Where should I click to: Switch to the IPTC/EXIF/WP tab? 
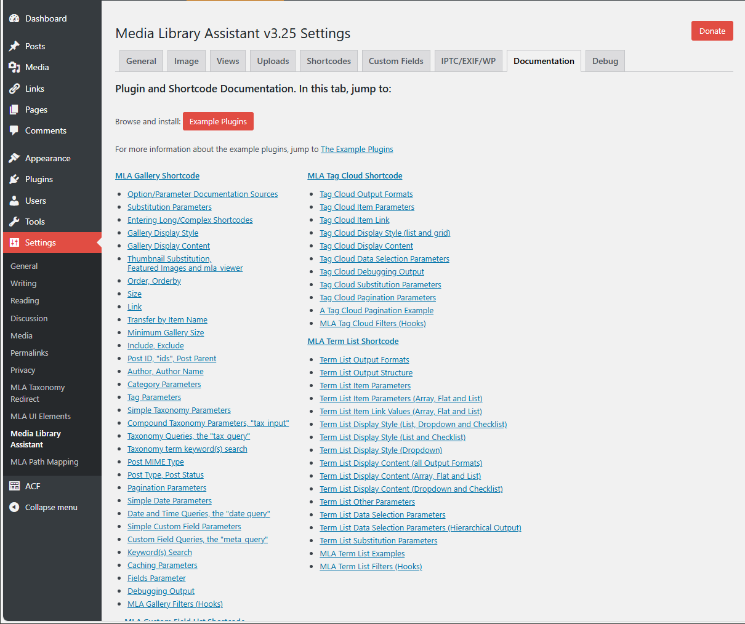point(469,60)
